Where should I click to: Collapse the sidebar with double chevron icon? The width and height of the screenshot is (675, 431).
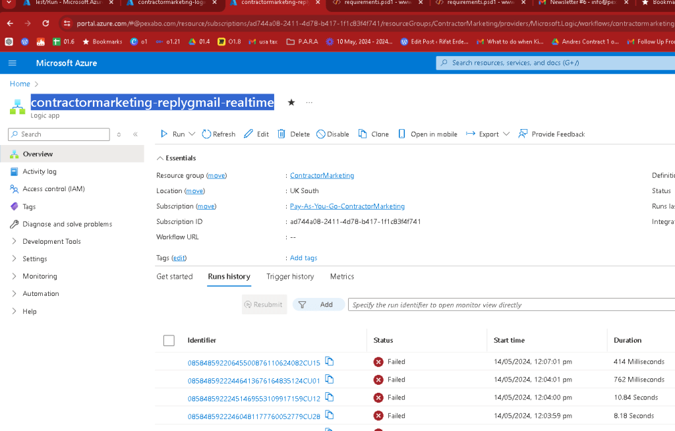point(135,134)
